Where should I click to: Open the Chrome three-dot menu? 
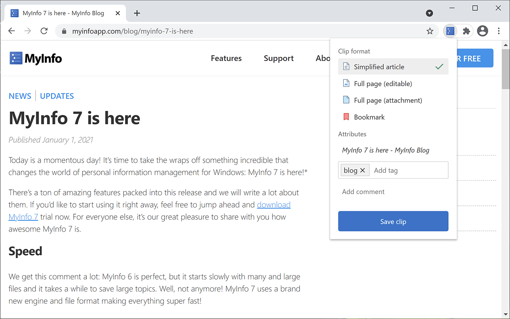[x=499, y=31]
